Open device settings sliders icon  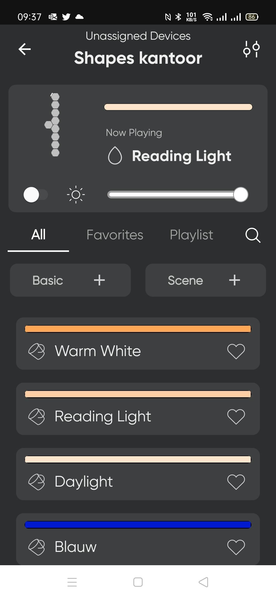(x=251, y=49)
